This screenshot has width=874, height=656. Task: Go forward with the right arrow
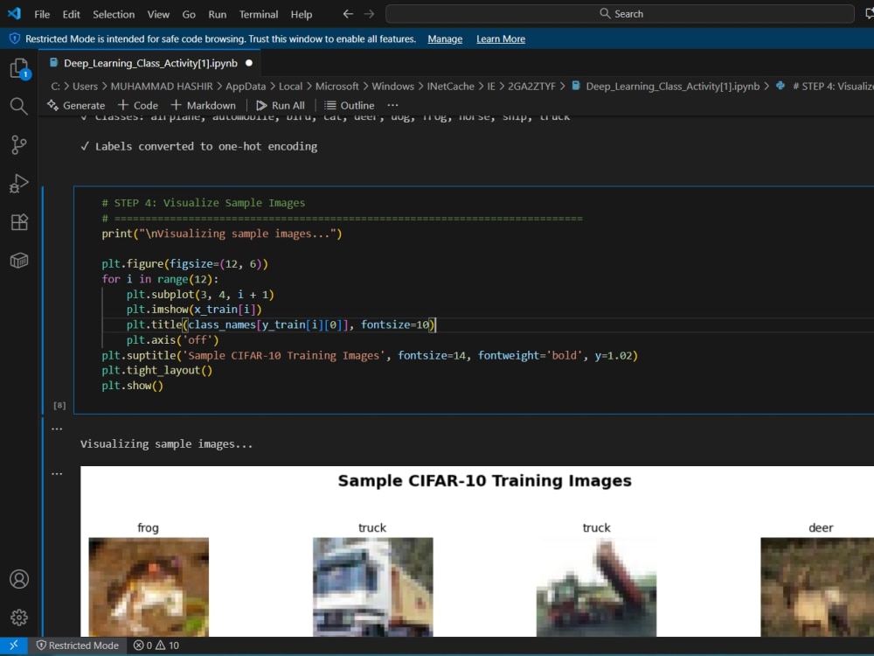[369, 14]
